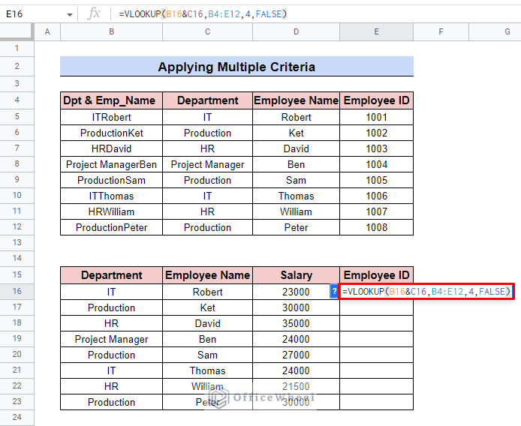Click the Employee ID header in row 4

(x=376, y=100)
